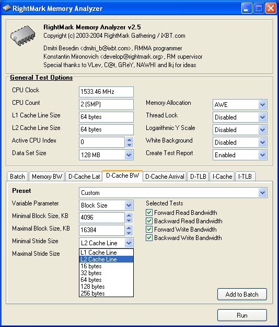Decrease Minimal Block Size with down arrow

point(129,220)
